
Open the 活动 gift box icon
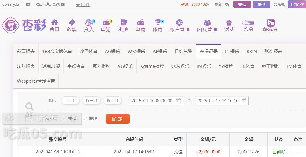[229, 23]
